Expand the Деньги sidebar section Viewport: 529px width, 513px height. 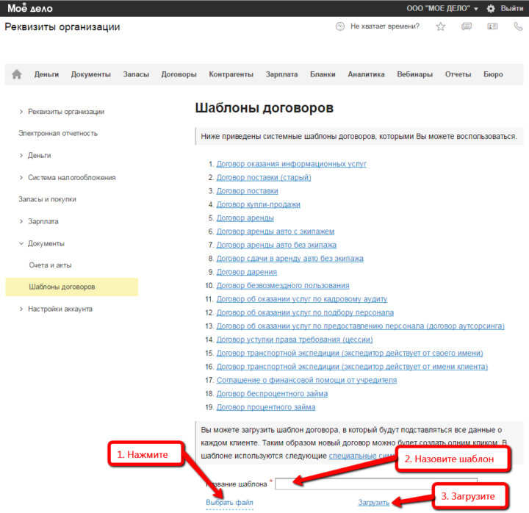[35, 156]
